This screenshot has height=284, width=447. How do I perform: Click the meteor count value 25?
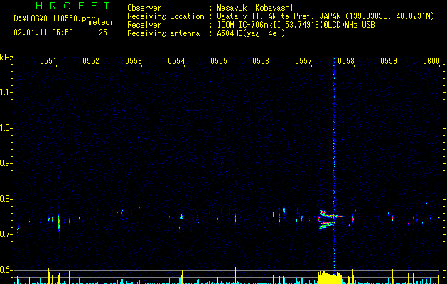(x=103, y=33)
